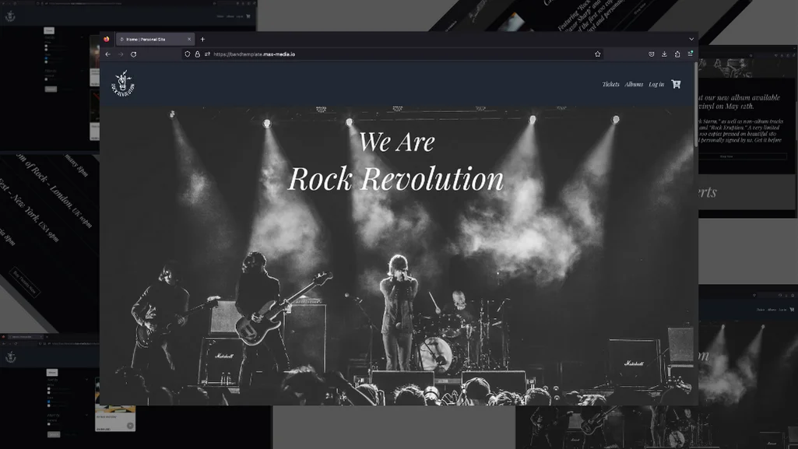Bookmark this page with the star icon
The width and height of the screenshot is (798, 449).
tap(597, 54)
